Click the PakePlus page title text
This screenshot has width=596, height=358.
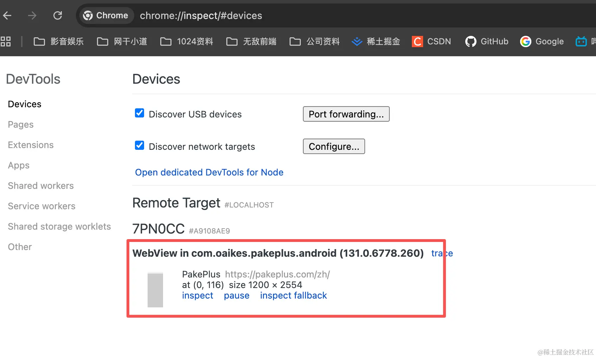(x=201, y=274)
